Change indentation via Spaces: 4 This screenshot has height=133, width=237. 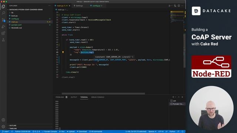coord(152,132)
